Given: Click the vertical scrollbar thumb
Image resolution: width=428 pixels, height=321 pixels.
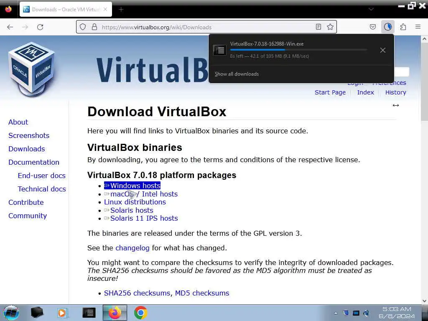Looking at the screenshot, I should (424, 82).
